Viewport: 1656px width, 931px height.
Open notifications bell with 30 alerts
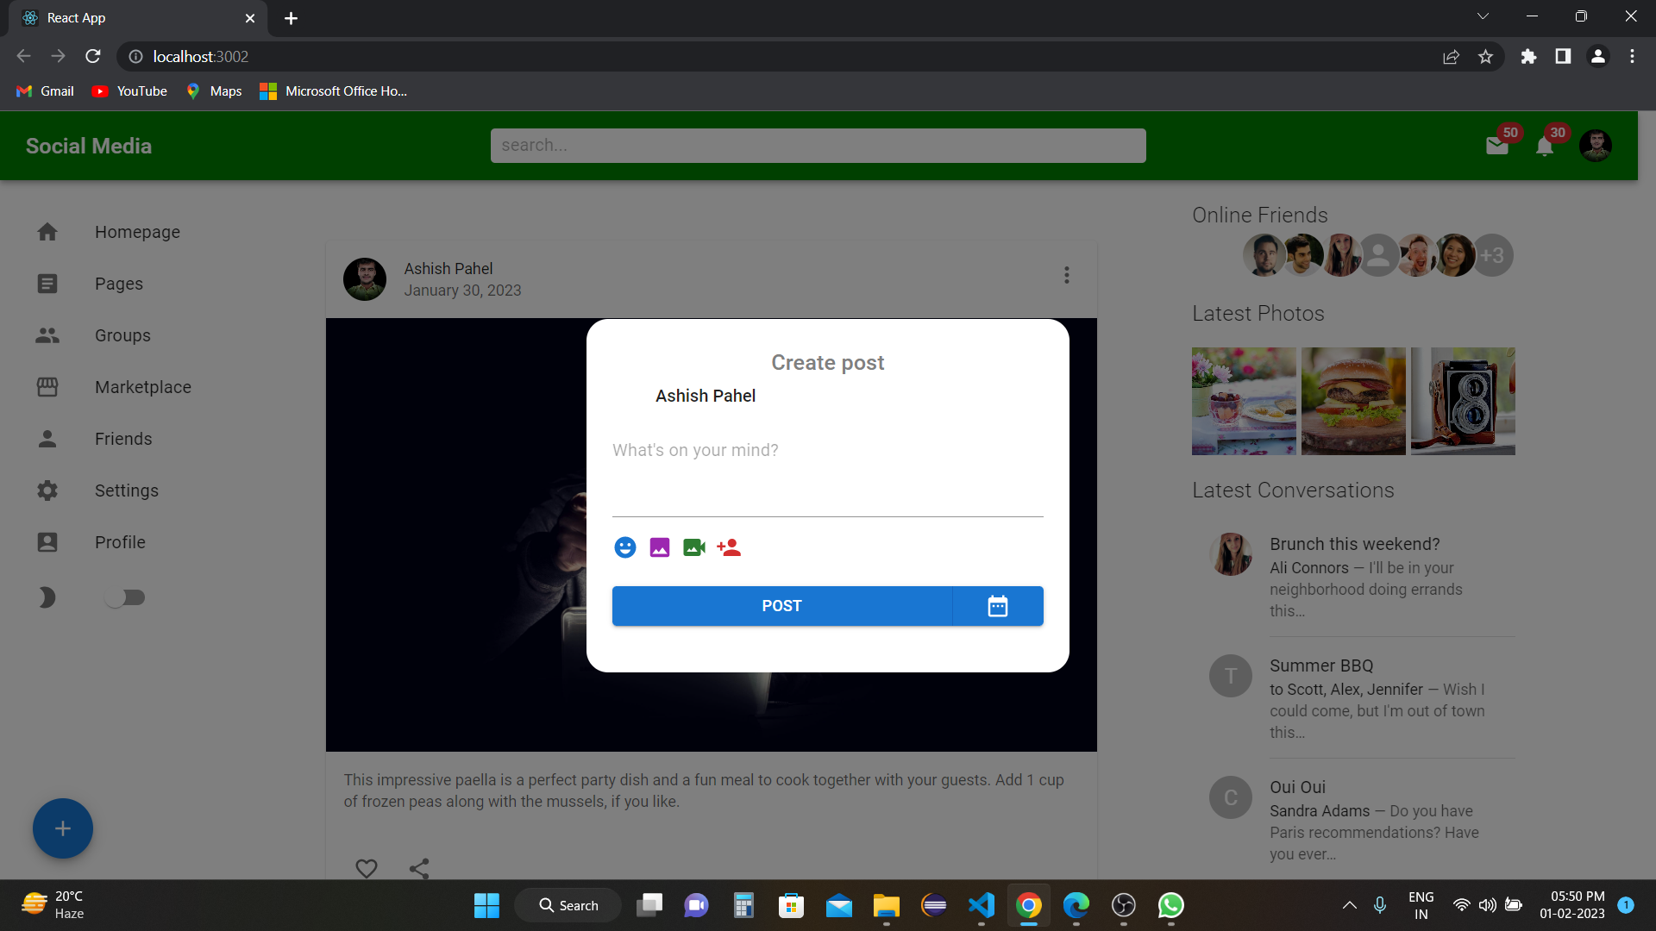[1545, 147]
